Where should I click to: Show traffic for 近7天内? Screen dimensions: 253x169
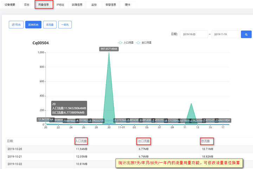pos(16,25)
